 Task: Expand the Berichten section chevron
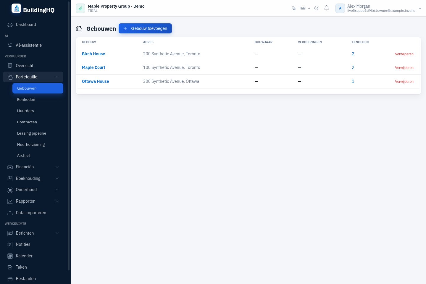57,233
